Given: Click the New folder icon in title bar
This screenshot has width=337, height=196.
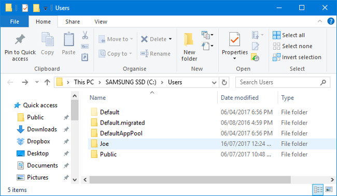Looking at the screenshot, I should 36,8.
